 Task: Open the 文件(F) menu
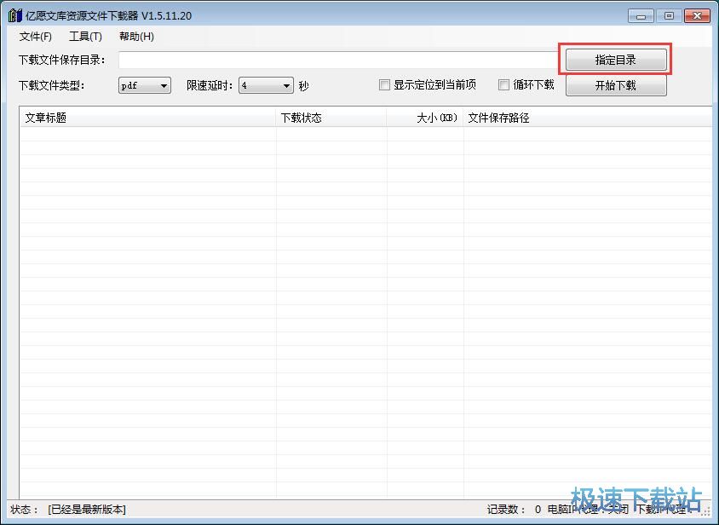click(x=35, y=37)
